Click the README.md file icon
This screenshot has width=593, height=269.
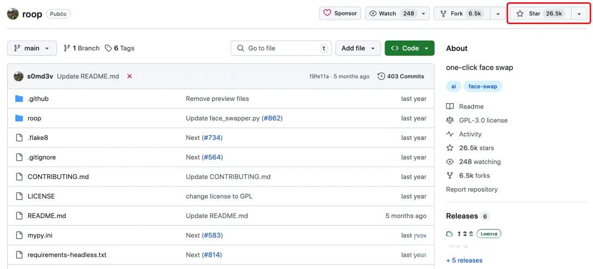[19, 216]
